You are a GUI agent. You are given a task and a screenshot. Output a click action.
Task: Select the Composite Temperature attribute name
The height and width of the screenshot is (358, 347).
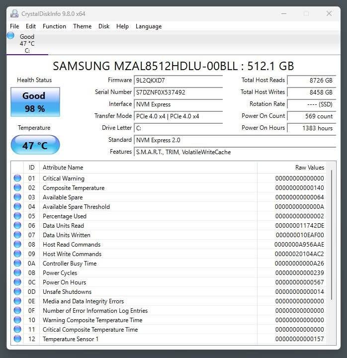pyautogui.click(x=74, y=188)
